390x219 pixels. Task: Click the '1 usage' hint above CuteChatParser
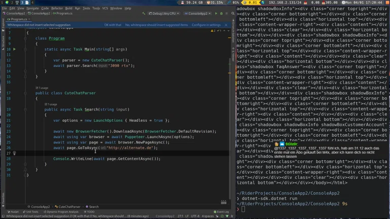pos(42,88)
